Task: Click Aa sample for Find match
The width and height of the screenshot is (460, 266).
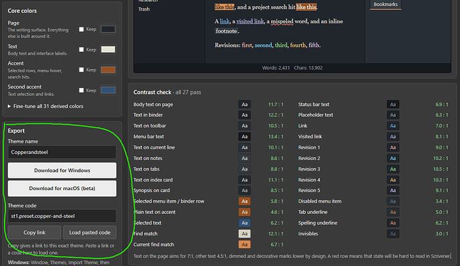Action: click(244, 234)
